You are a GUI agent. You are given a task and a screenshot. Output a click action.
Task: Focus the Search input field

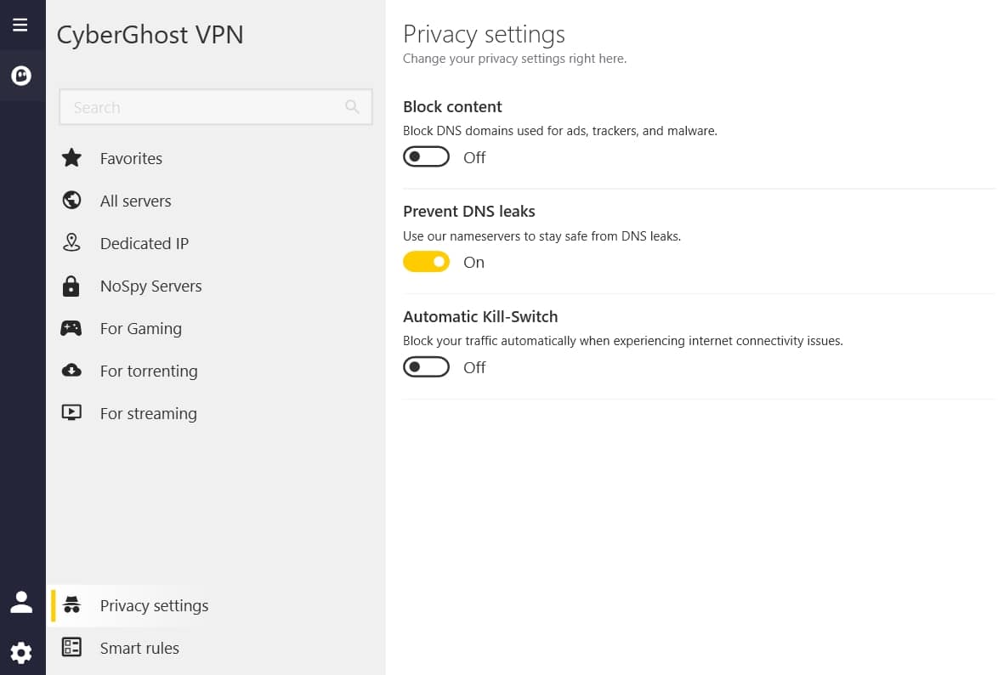click(x=216, y=107)
